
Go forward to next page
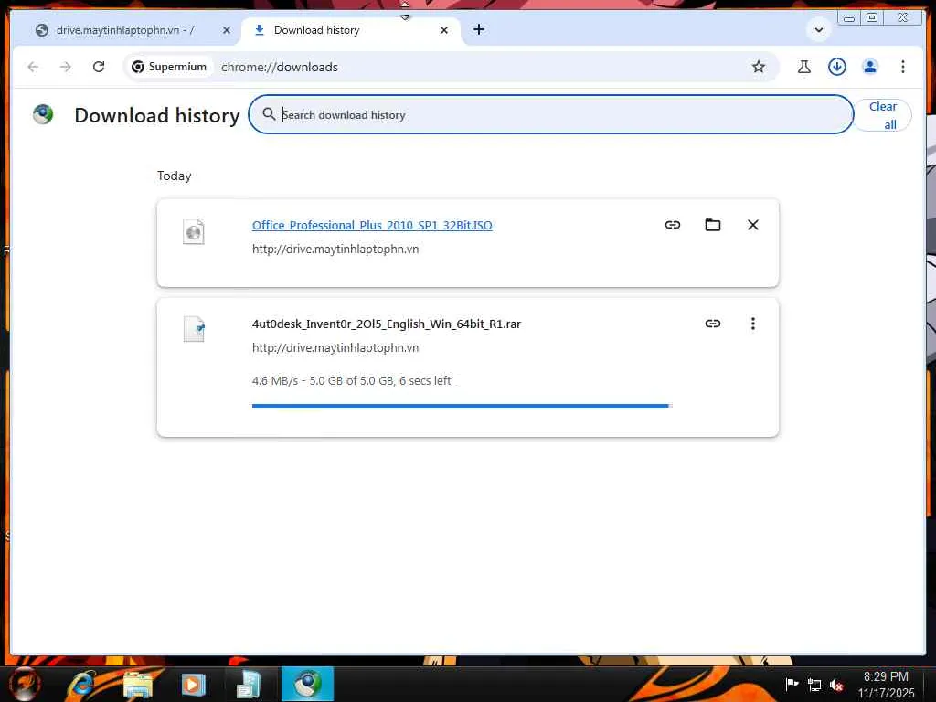66,67
